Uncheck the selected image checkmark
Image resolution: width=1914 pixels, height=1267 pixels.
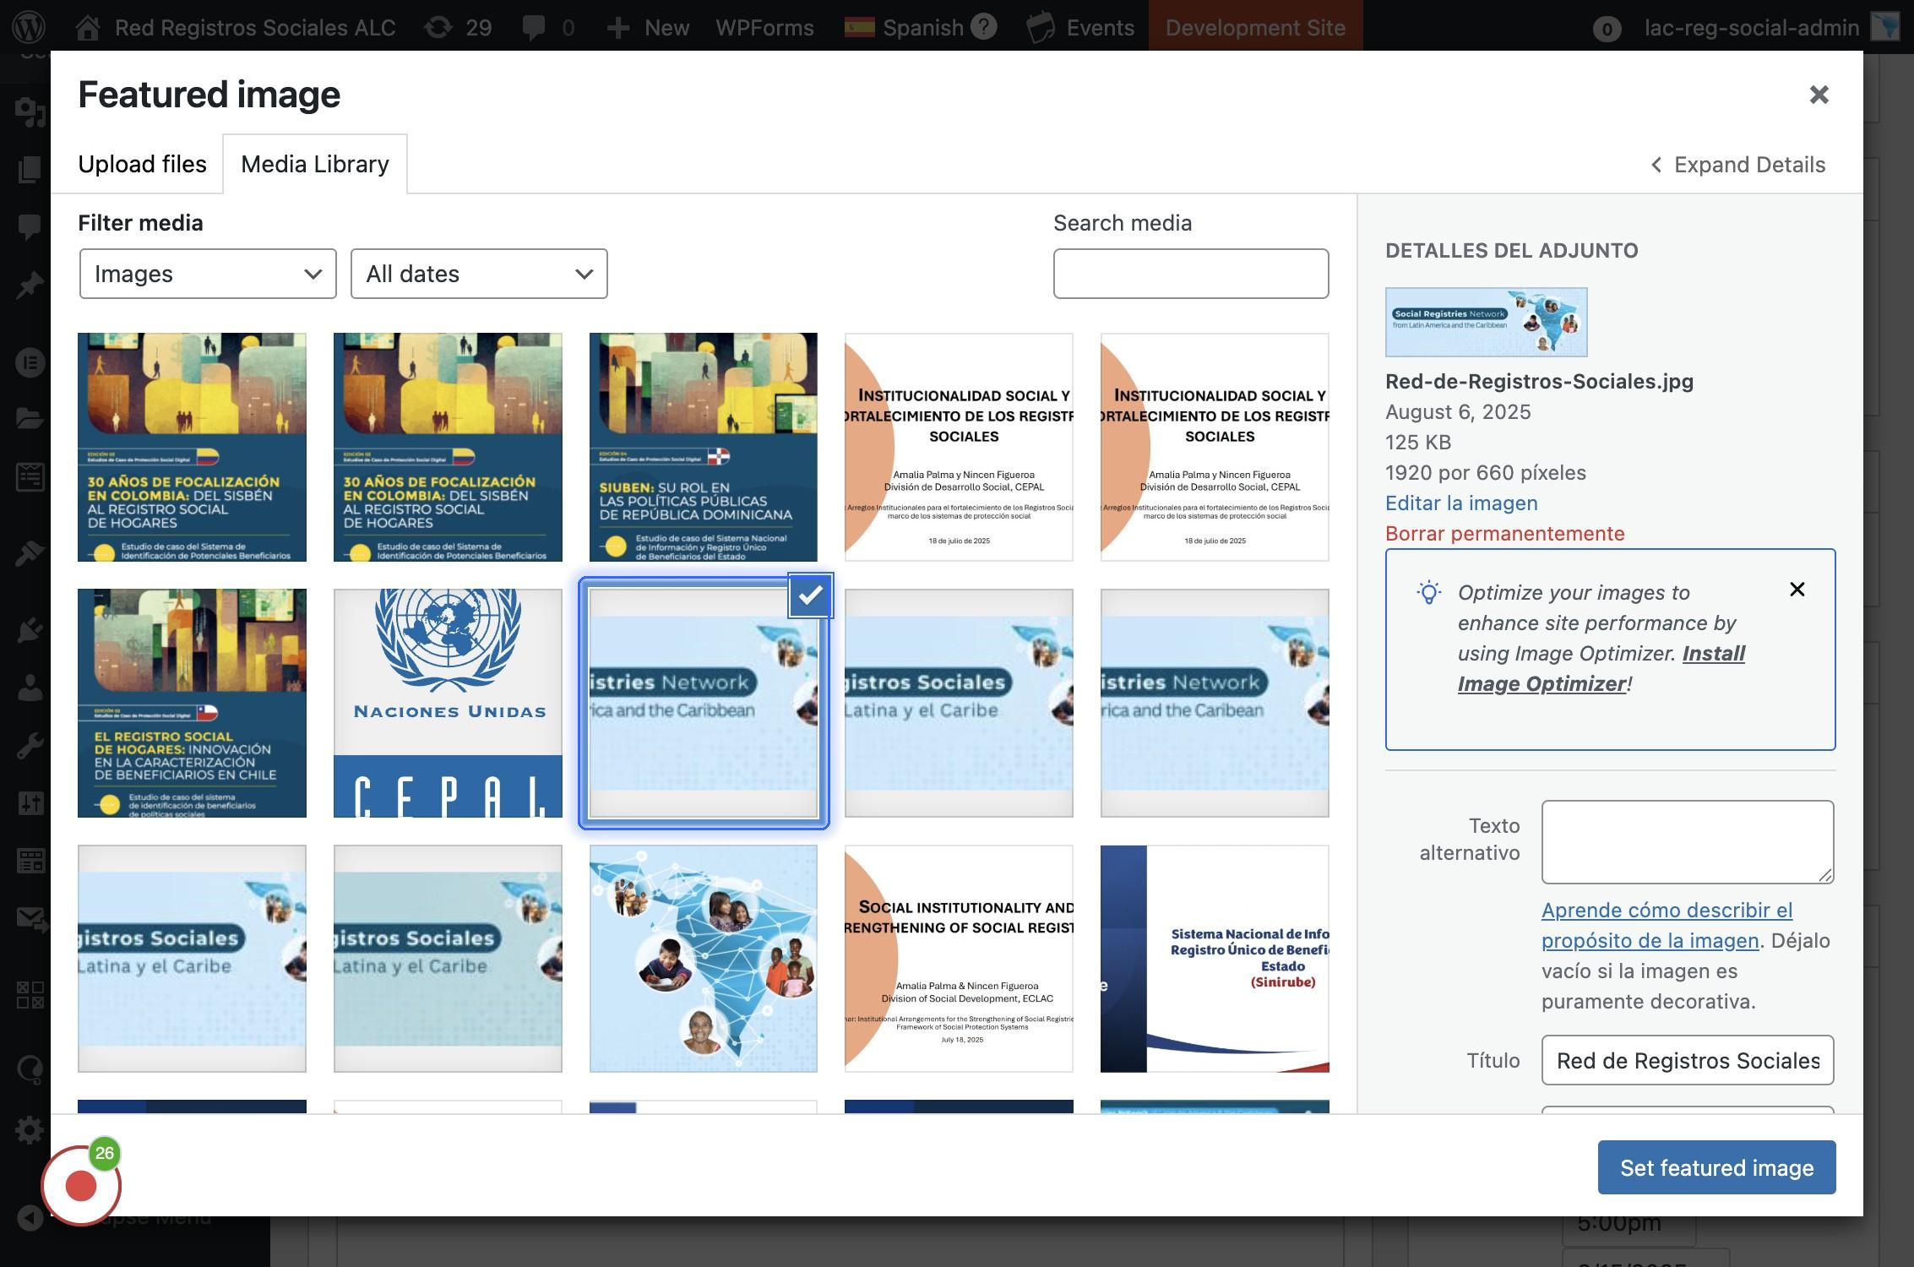click(810, 595)
